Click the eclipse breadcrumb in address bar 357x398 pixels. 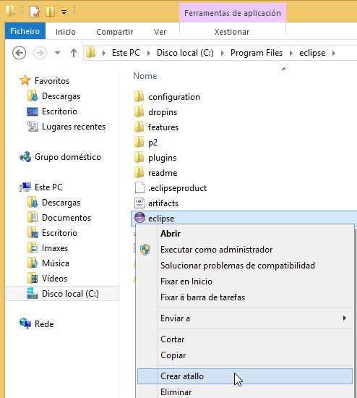tap(312, 53)
